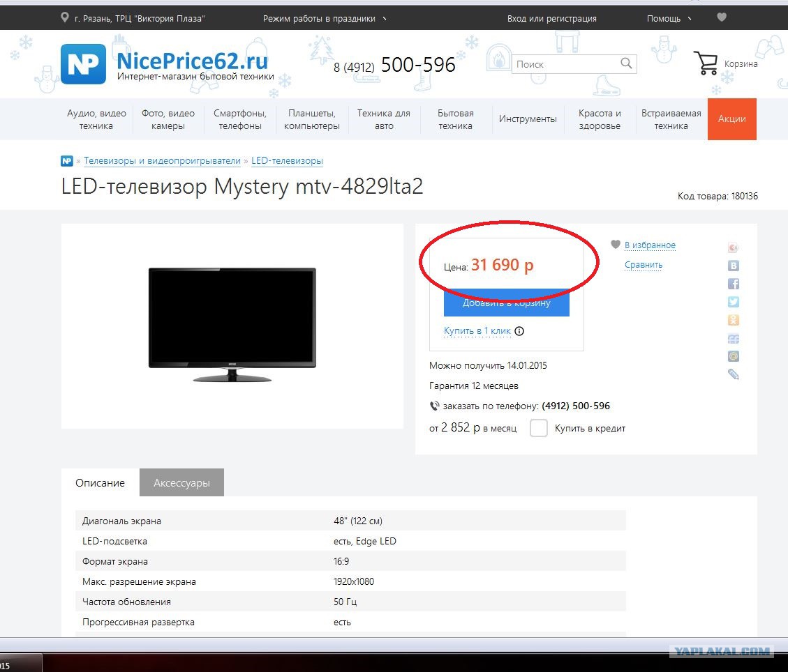Screen dimensions: 788x672
Task: Share via the VKontakte icon
Action: (x=734, y=266)
